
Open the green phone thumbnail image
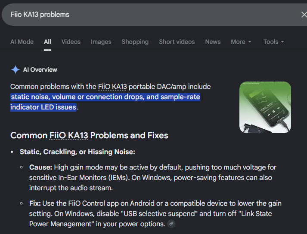(265, 107)
